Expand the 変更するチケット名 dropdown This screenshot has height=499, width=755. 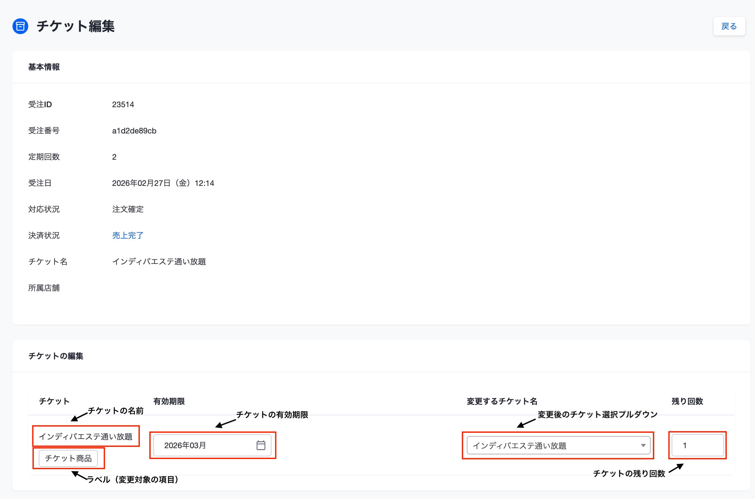coord(558,446)
